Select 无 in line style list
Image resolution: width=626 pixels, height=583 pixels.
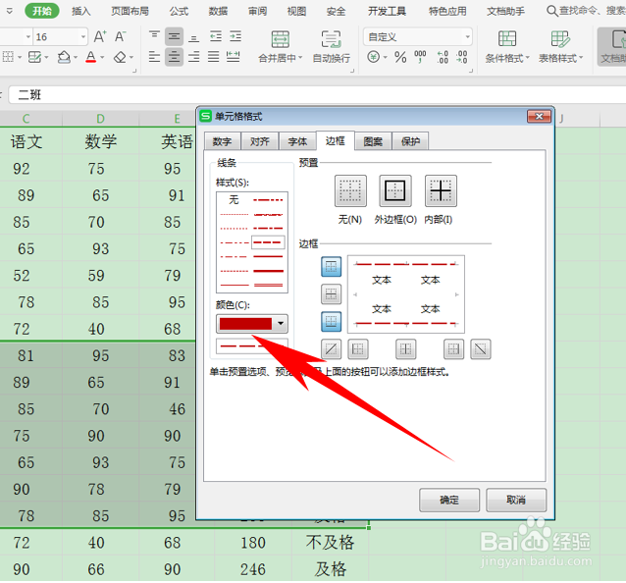(x=234, y=199)
